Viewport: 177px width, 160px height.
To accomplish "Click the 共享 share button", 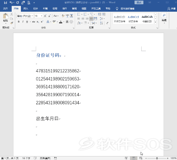I will [x=172, y=9].
